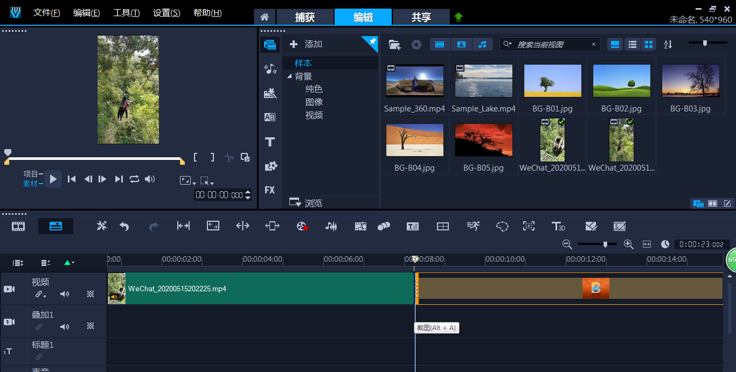Open the show all visible tracks menu
The width and height of the screenshot is (736, 372).
click(18, 263)
